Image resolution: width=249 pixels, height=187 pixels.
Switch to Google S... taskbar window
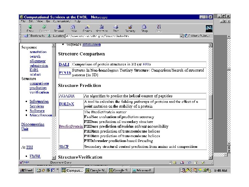119,170
